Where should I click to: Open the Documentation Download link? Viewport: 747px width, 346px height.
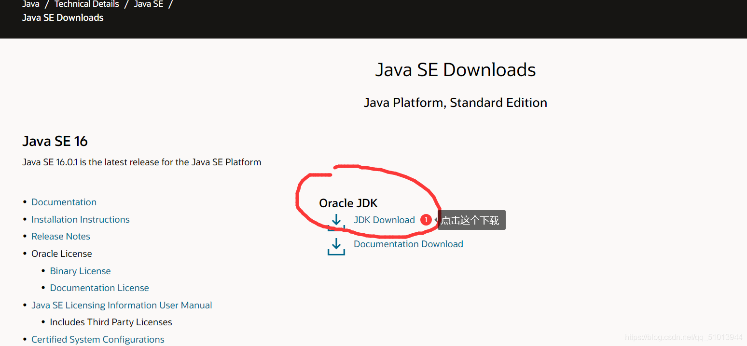(x=408, y=244)
